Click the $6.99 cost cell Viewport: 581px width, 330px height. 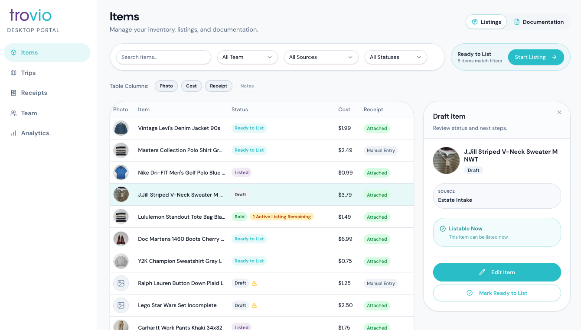point(345,239)
